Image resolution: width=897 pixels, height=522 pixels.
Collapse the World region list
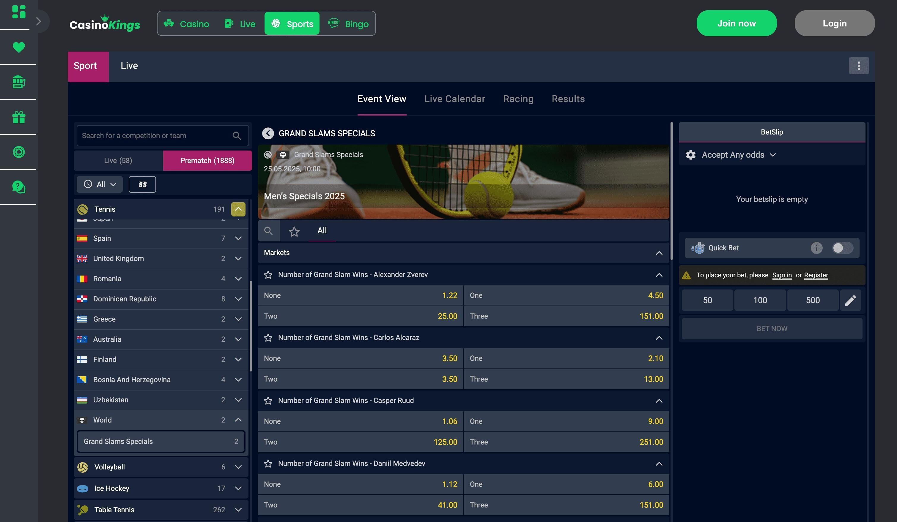238,420
